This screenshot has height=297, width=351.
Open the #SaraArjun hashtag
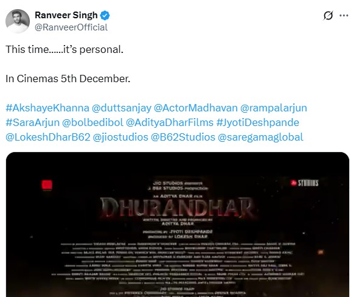[x=33, y=122]
